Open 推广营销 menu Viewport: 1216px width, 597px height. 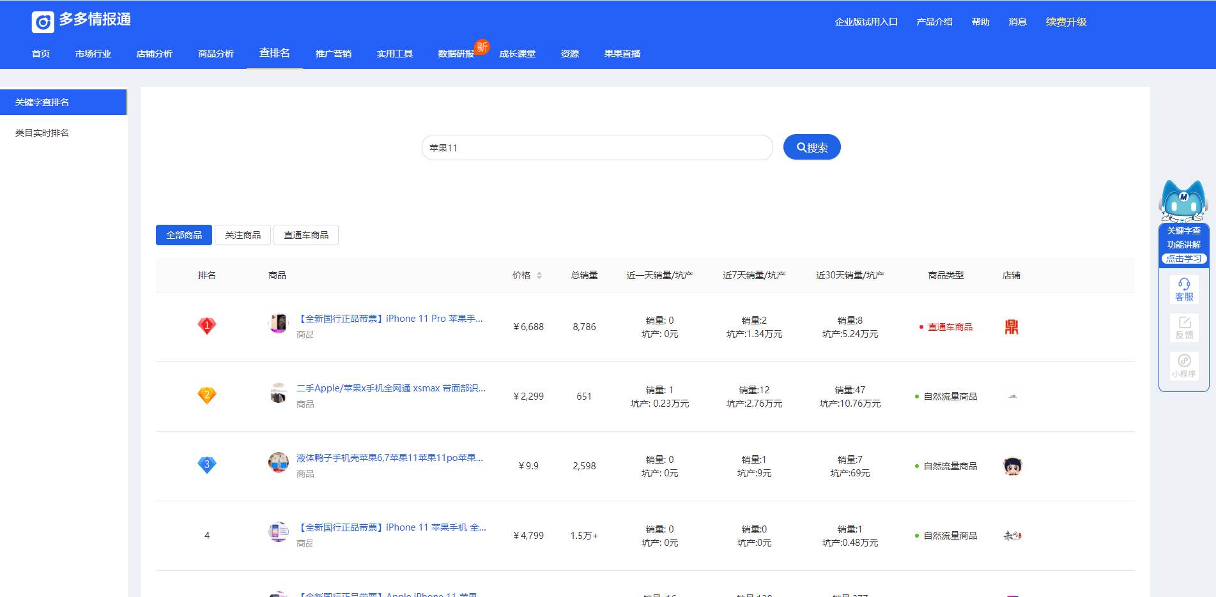(334, 54)
